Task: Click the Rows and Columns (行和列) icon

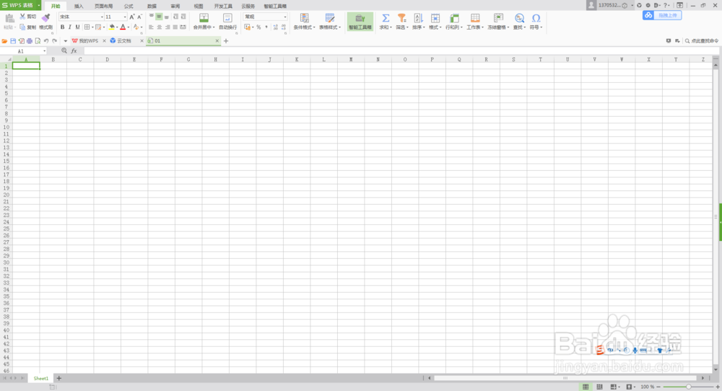Action: 454,18
